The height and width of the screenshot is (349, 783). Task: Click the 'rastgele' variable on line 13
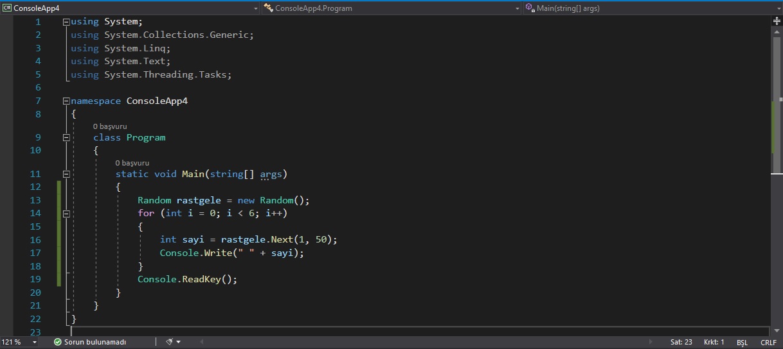199,200
